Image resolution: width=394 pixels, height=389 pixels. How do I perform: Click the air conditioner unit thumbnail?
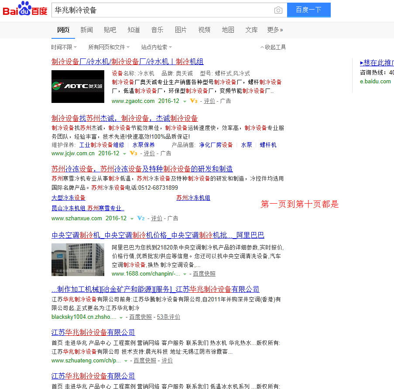(x=78, y=259)
